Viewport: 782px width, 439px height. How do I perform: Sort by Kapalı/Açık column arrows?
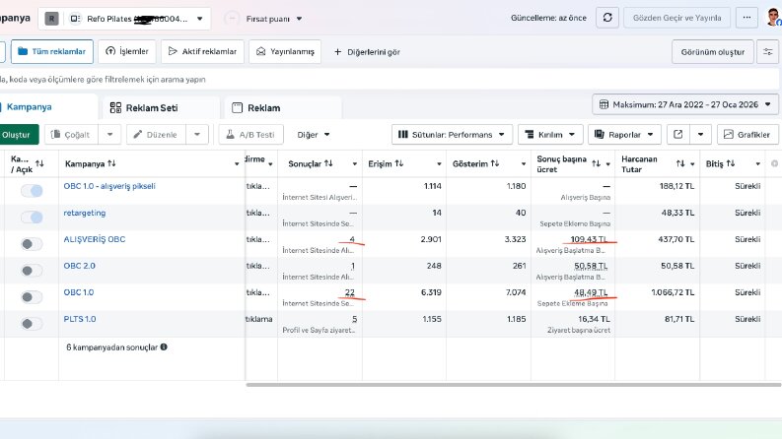[39, 163]
